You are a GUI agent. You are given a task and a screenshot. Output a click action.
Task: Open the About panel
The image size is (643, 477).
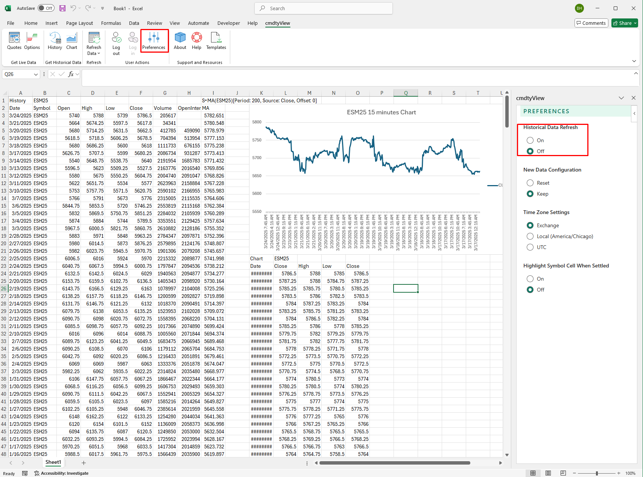[180, 41]
